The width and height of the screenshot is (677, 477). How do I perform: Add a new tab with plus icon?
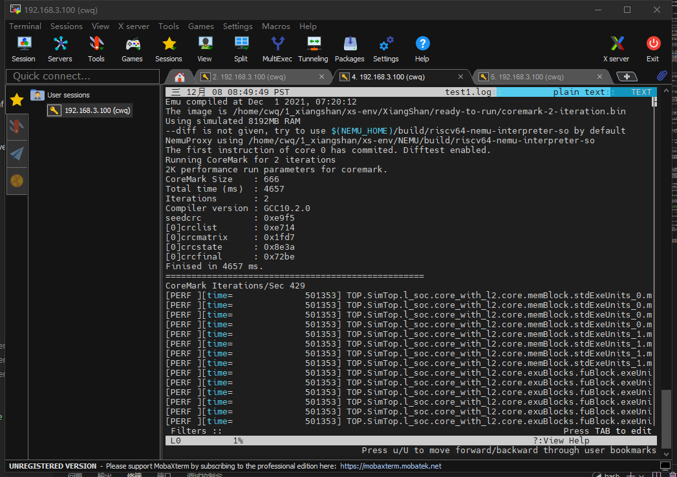tap(627, 77)
